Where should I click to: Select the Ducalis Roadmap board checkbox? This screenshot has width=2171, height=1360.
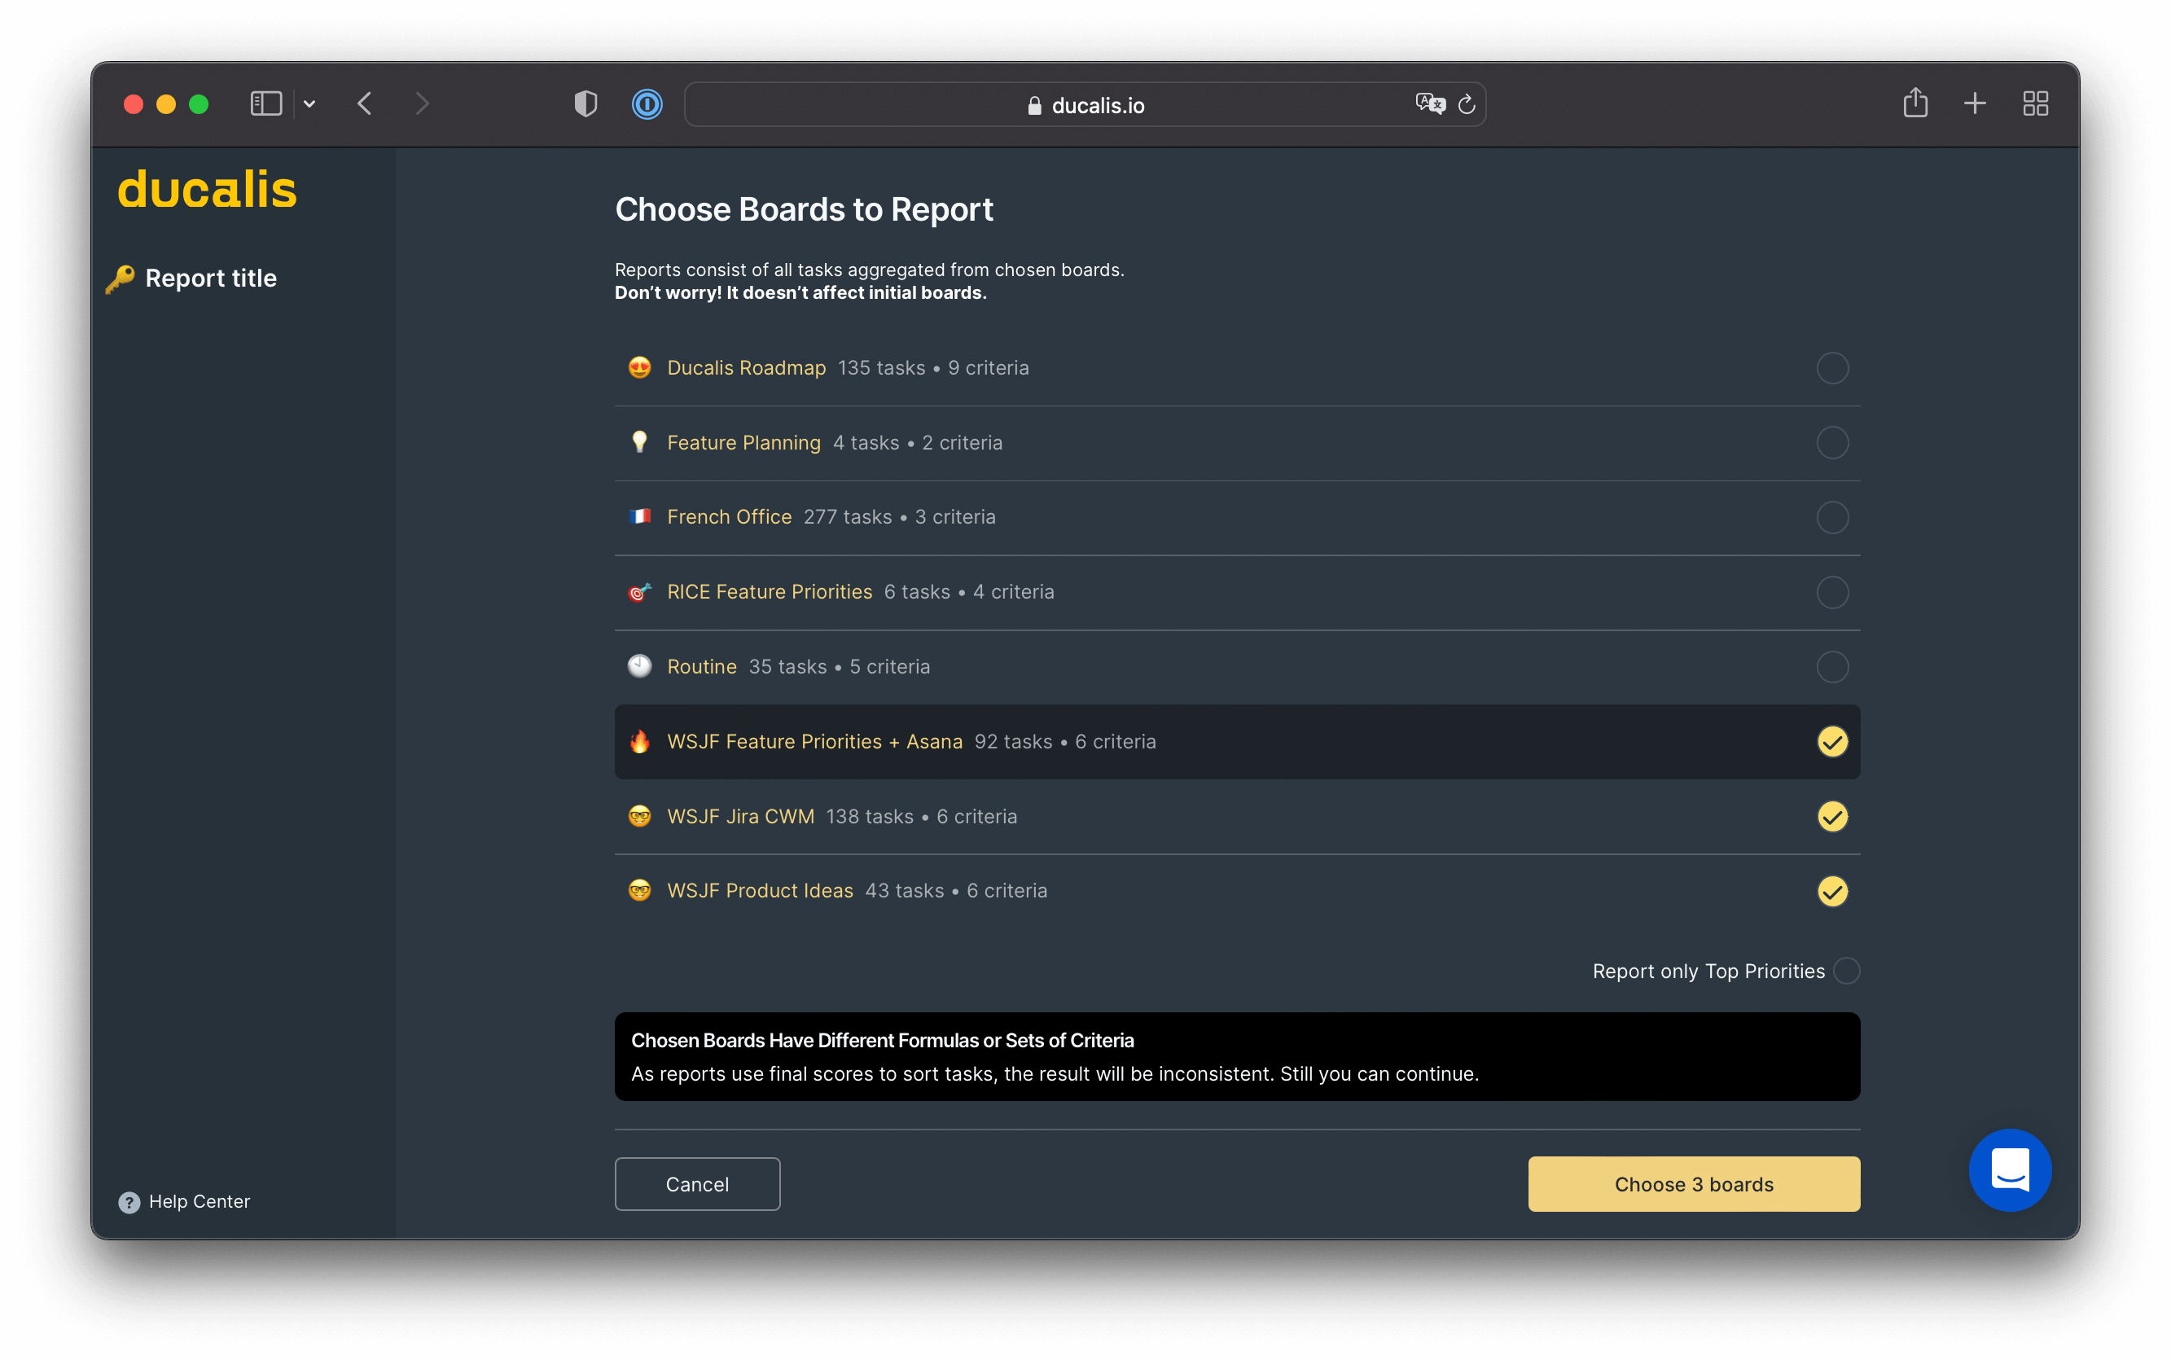point(1832,368)
